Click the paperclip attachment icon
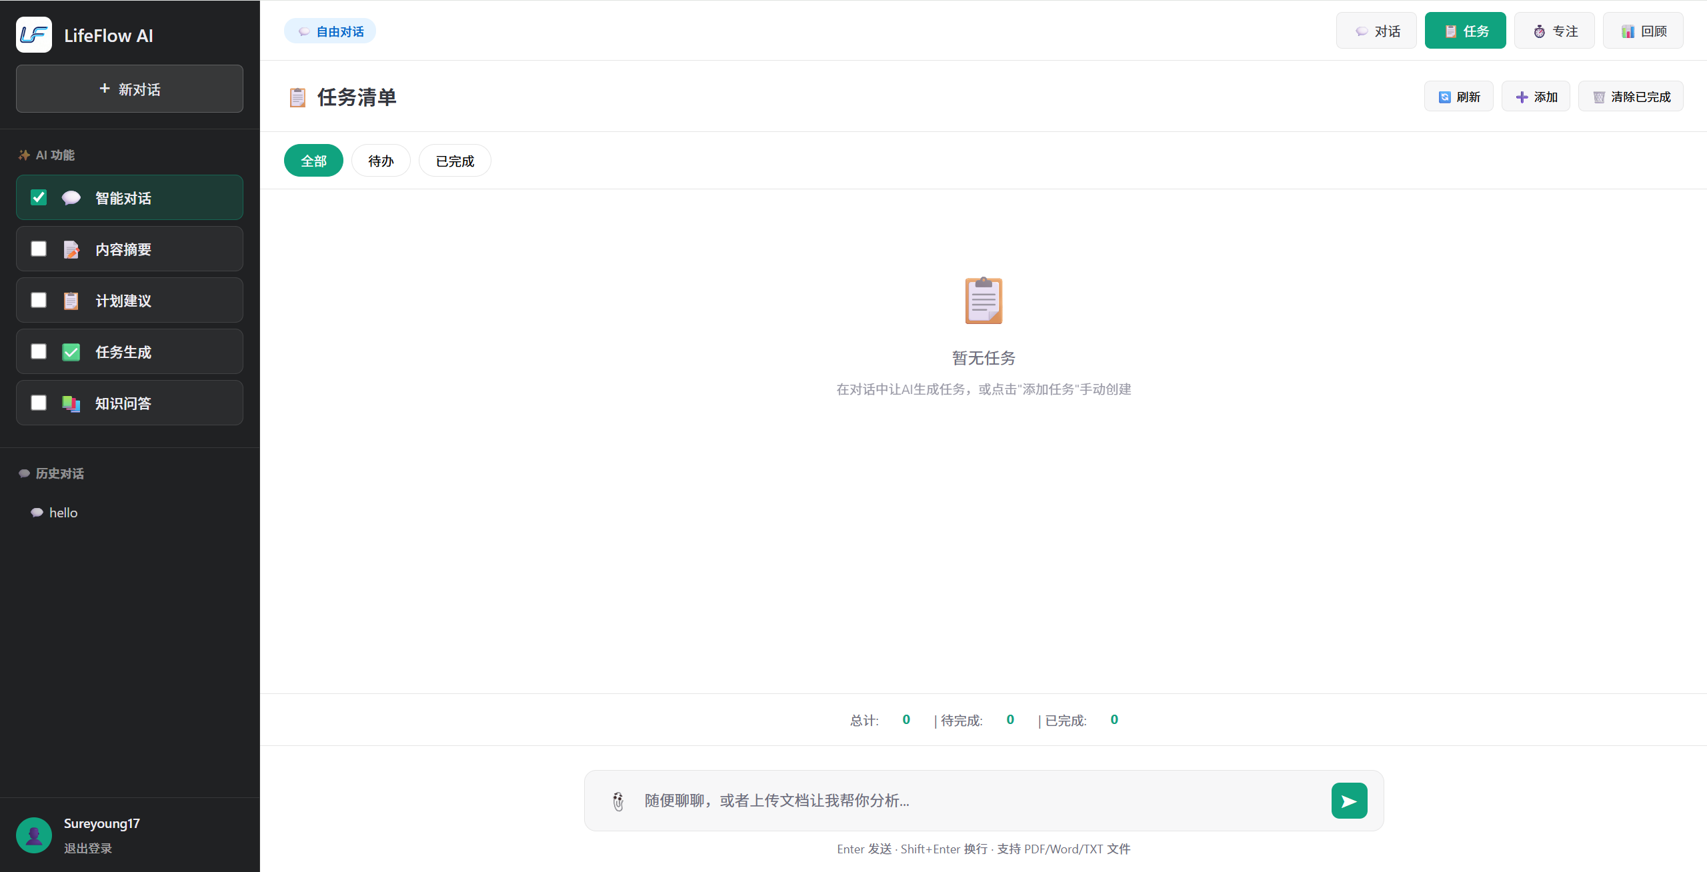Screen dimensions: 1707x872 pyautogui.click(x=618, y=801)
